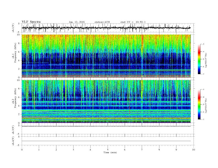Viewport: 218px width, 168px height.
Task: Click the "VLF Spectra" plot title
Action: point(31,22)
